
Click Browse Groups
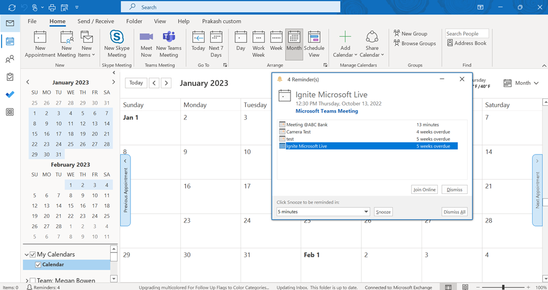click(415, 43)
